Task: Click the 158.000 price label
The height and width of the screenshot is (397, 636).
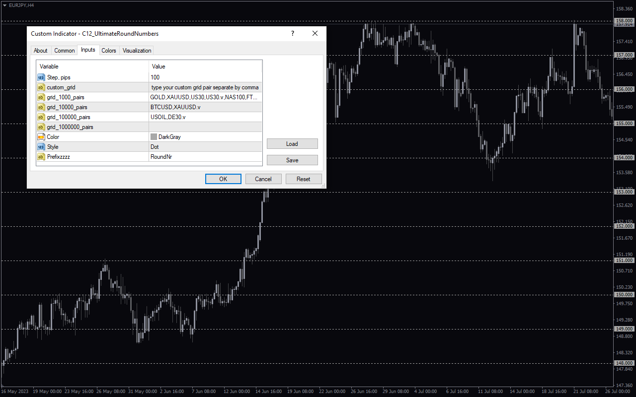Action: 625,21
